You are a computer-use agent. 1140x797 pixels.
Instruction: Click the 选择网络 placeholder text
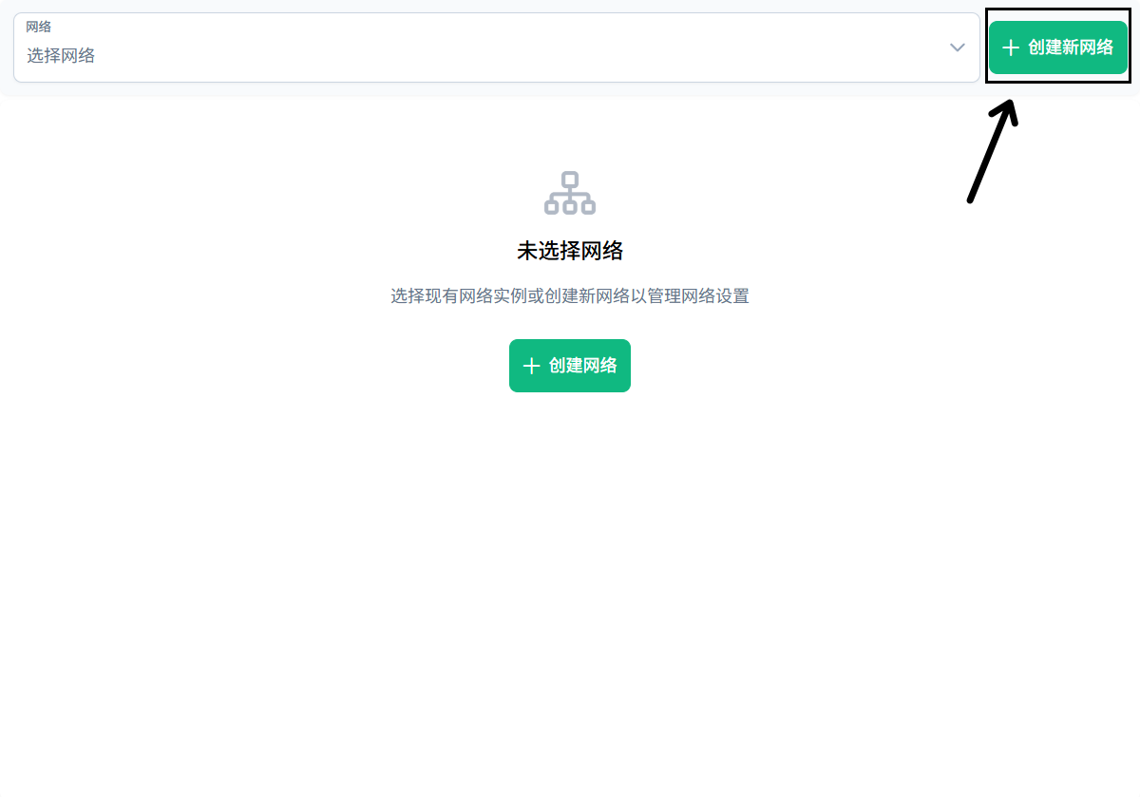(61, 56)
